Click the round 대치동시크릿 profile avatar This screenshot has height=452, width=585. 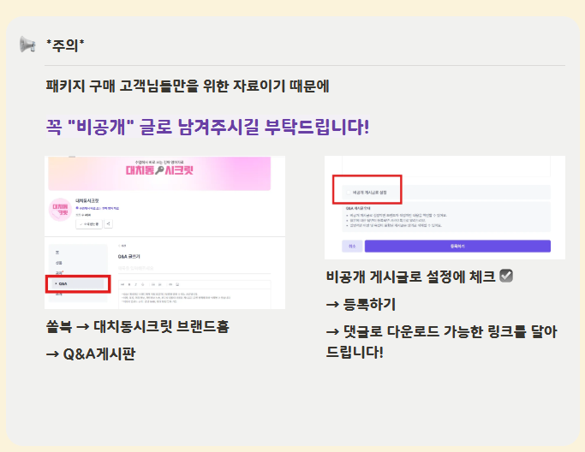click(x=60, y=210)
